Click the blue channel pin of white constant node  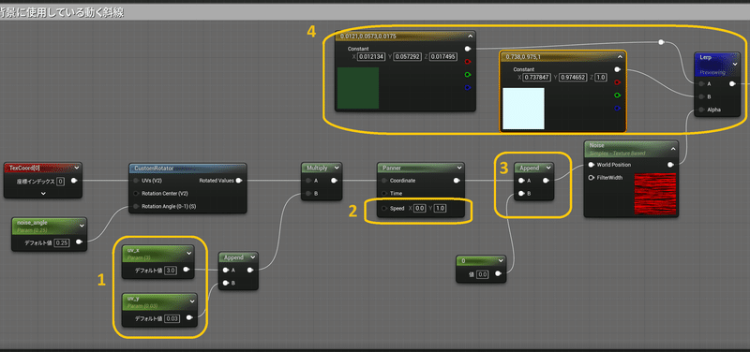618,108
